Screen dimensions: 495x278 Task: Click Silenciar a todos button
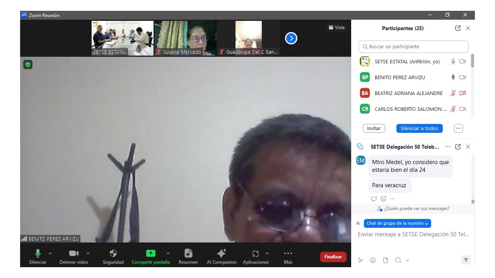pos(419,128)
